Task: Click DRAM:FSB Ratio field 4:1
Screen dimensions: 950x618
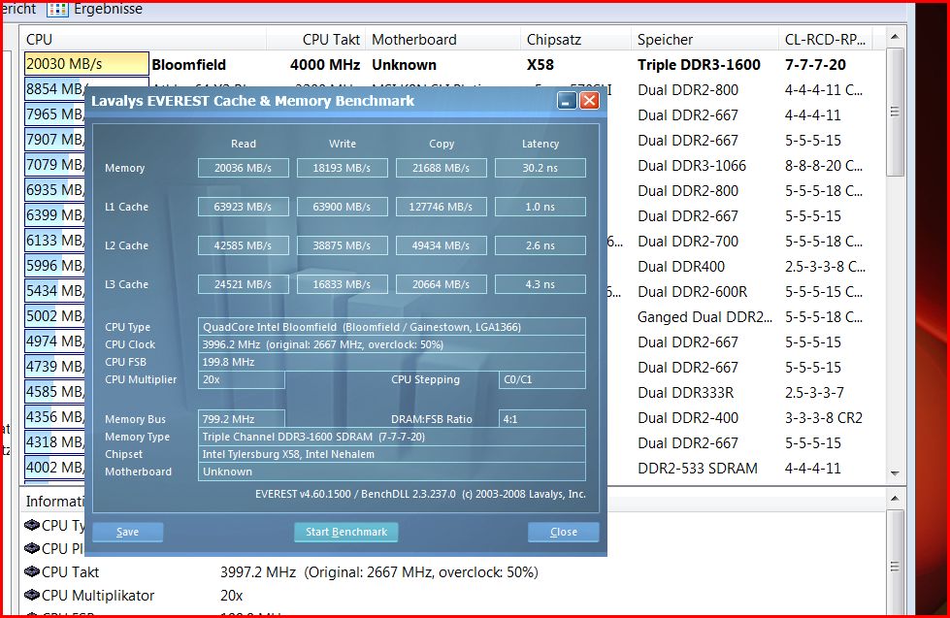Action: pyautogui.click(x=542, y=419)
